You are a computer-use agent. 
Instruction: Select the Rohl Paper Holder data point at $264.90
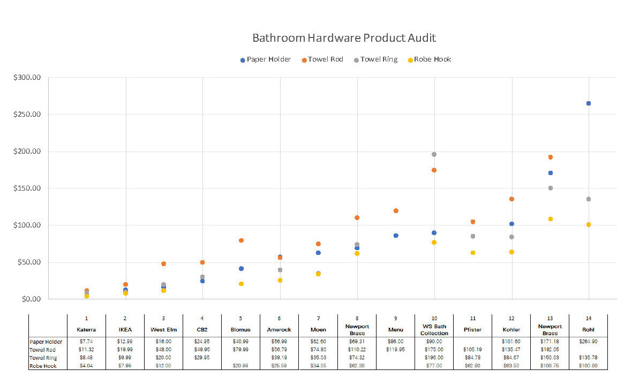(589, 103)
